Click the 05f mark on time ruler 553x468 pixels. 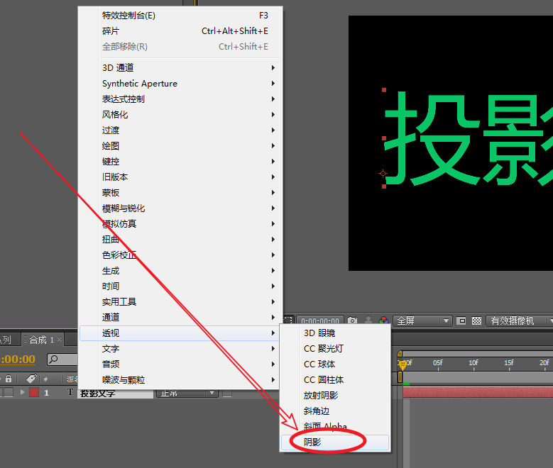tap(438, 363)
